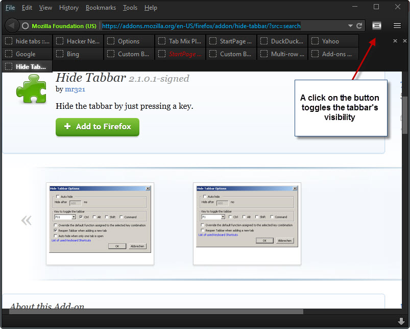Toggle Alt checkbox in second screenshot

(244, 217)
